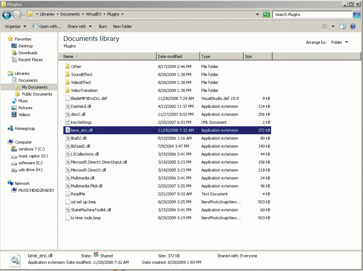Click the New folder button
The height and width of the screenshot is (271, 363).
[x=122, y=26]
